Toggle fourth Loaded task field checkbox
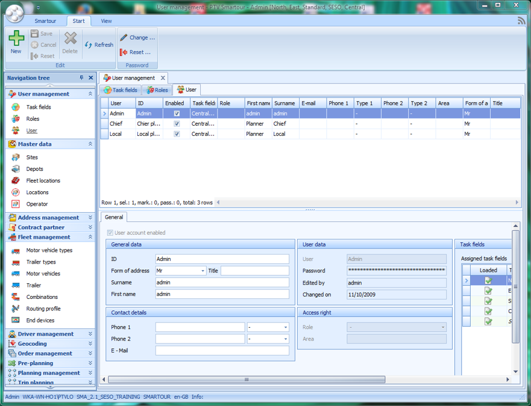The height and width of the screenshot is (406, 531). (x=488, y=311)
